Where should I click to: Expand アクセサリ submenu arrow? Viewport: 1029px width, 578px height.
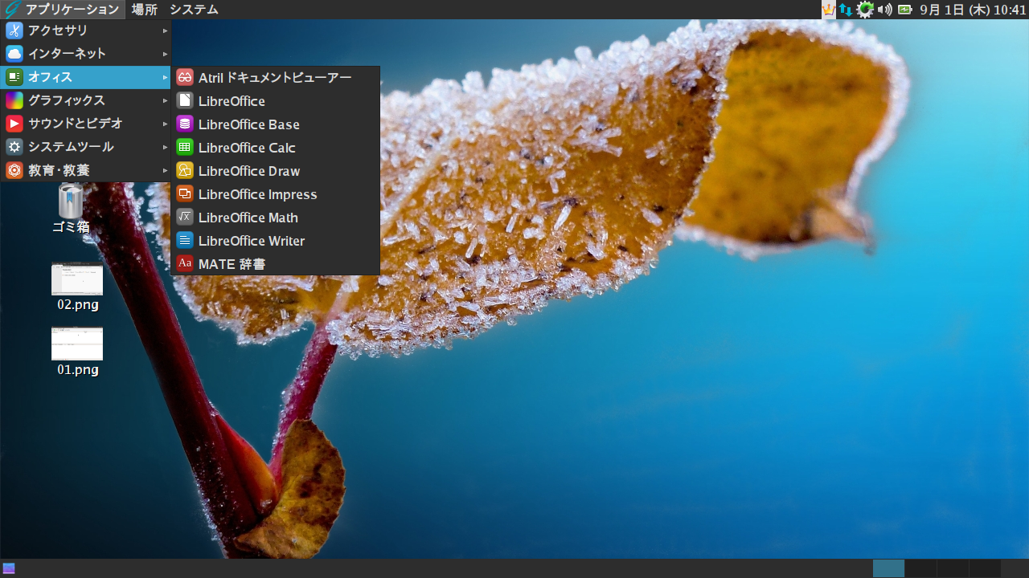pyautogui.click(x=165, y=31)
